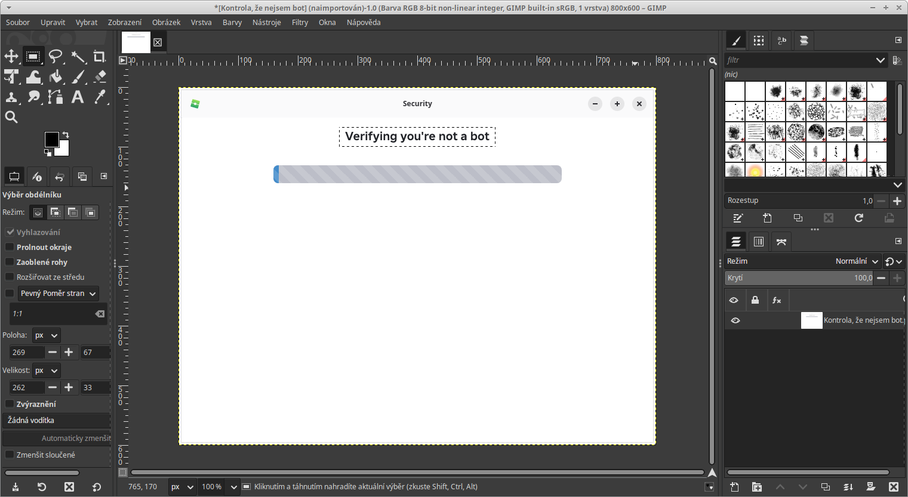Image resolution: width=908 pixels, height=497 pixels.
Task: Refresh the brushes list
Action: pyautogui.click(x=858, y=218)
